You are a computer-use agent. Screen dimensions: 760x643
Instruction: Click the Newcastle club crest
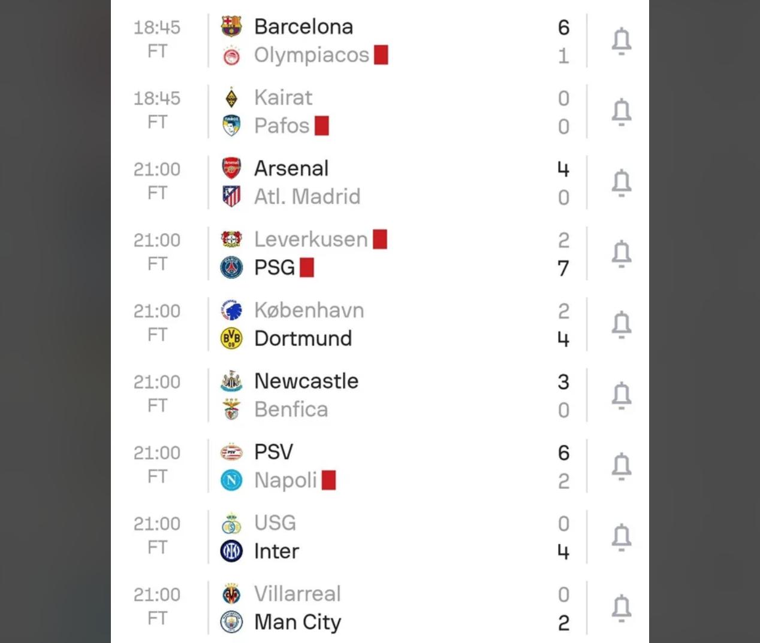(231, 381)
